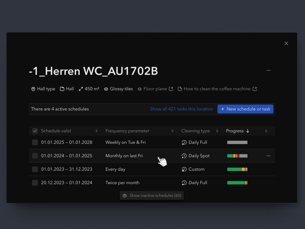Click the progress bar of the Every day schedule
The height and width of the screenshot is (229, 305).
[237, 169]
